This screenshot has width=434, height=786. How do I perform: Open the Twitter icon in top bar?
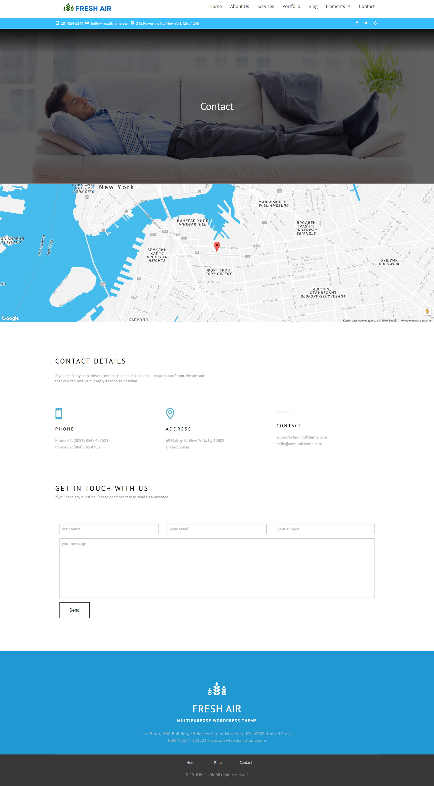(366, 23)
